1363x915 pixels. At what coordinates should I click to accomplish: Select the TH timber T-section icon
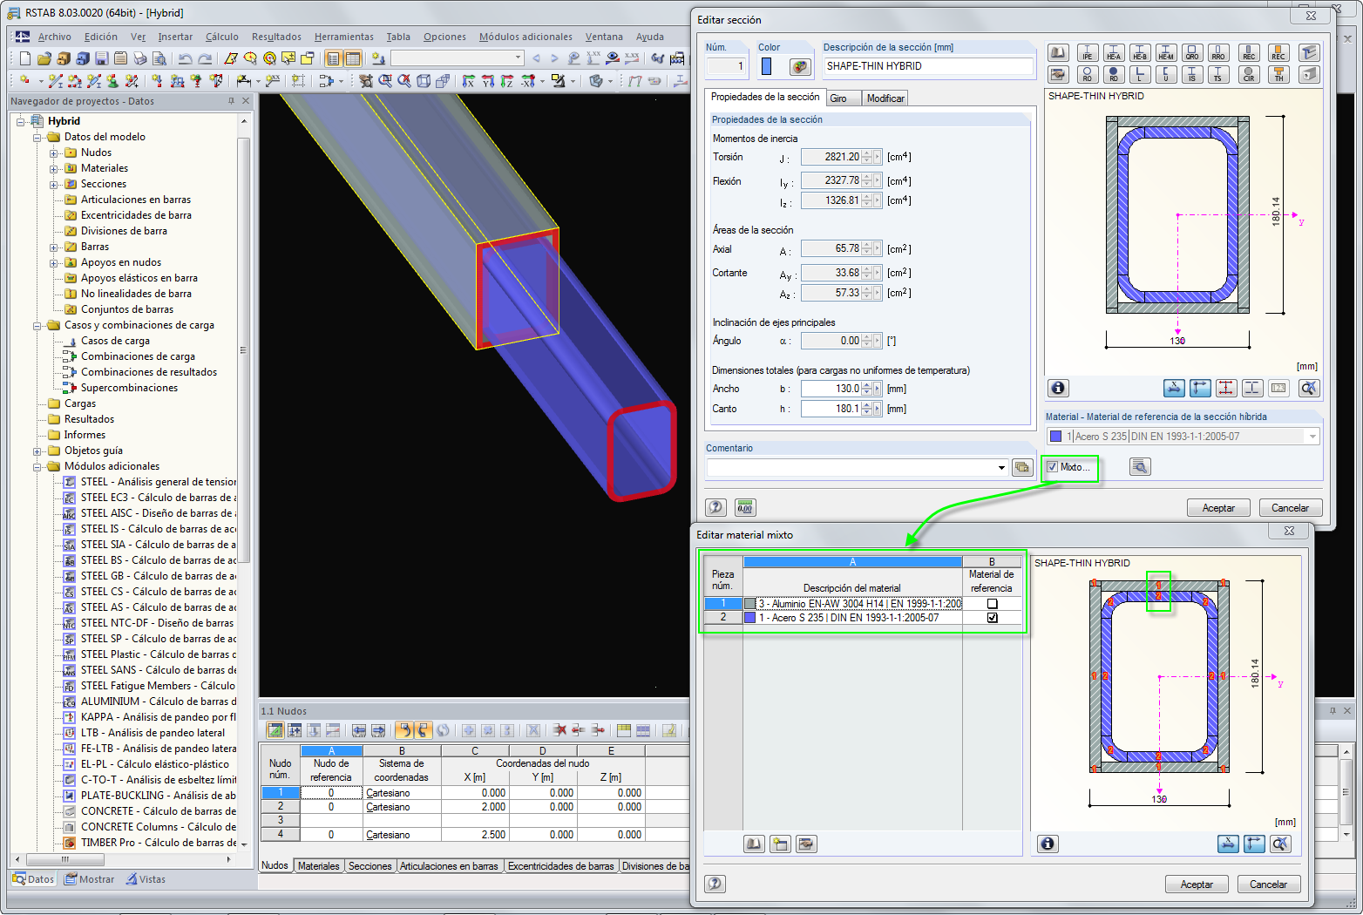1278,75
